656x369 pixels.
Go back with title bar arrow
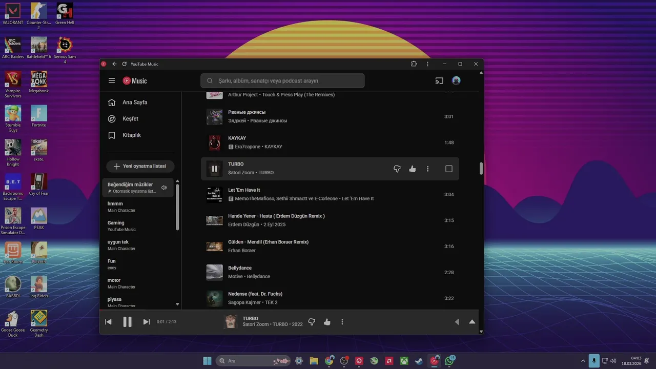[114, 64]
